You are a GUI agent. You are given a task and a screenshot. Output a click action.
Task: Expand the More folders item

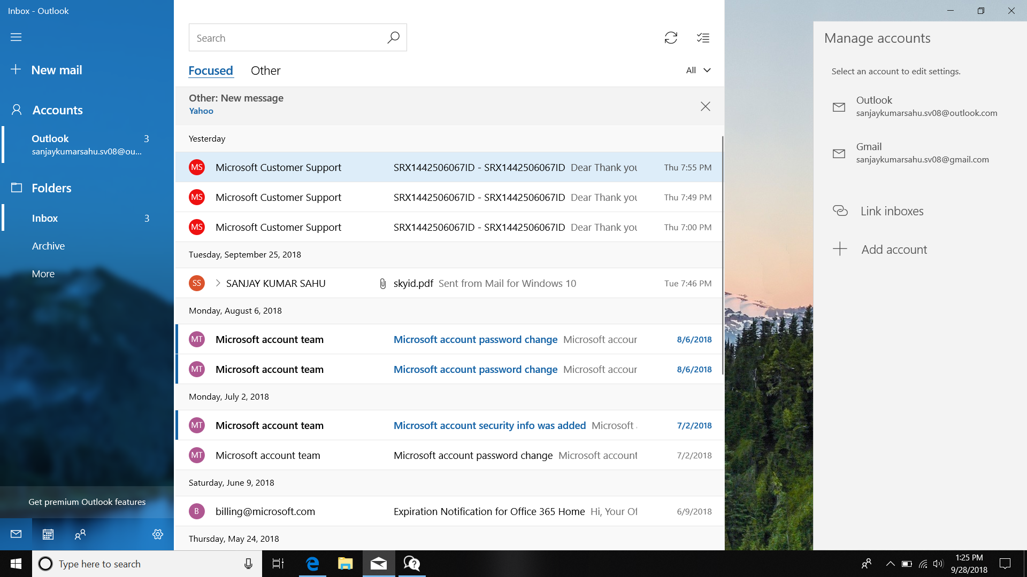pos(42,274)
